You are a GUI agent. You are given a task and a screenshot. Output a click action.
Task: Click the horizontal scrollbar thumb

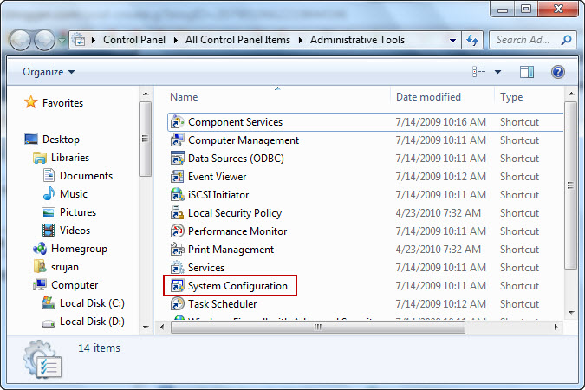click(318, 328)
